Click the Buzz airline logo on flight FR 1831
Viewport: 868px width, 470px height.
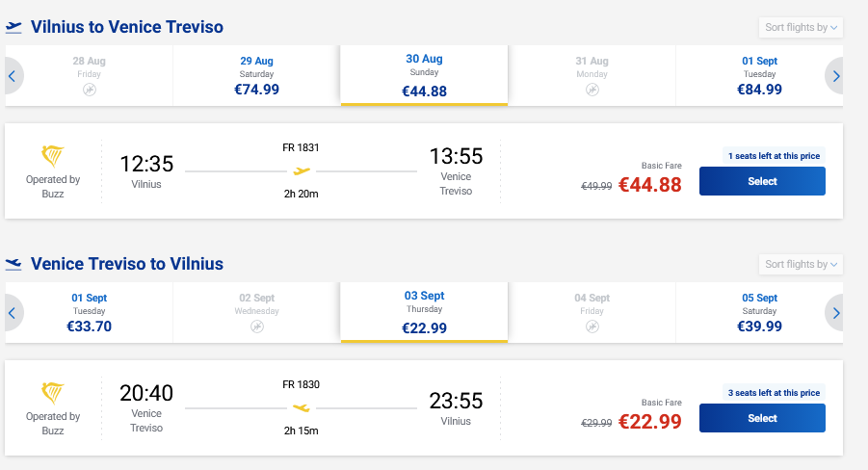(x=53, y=156)
